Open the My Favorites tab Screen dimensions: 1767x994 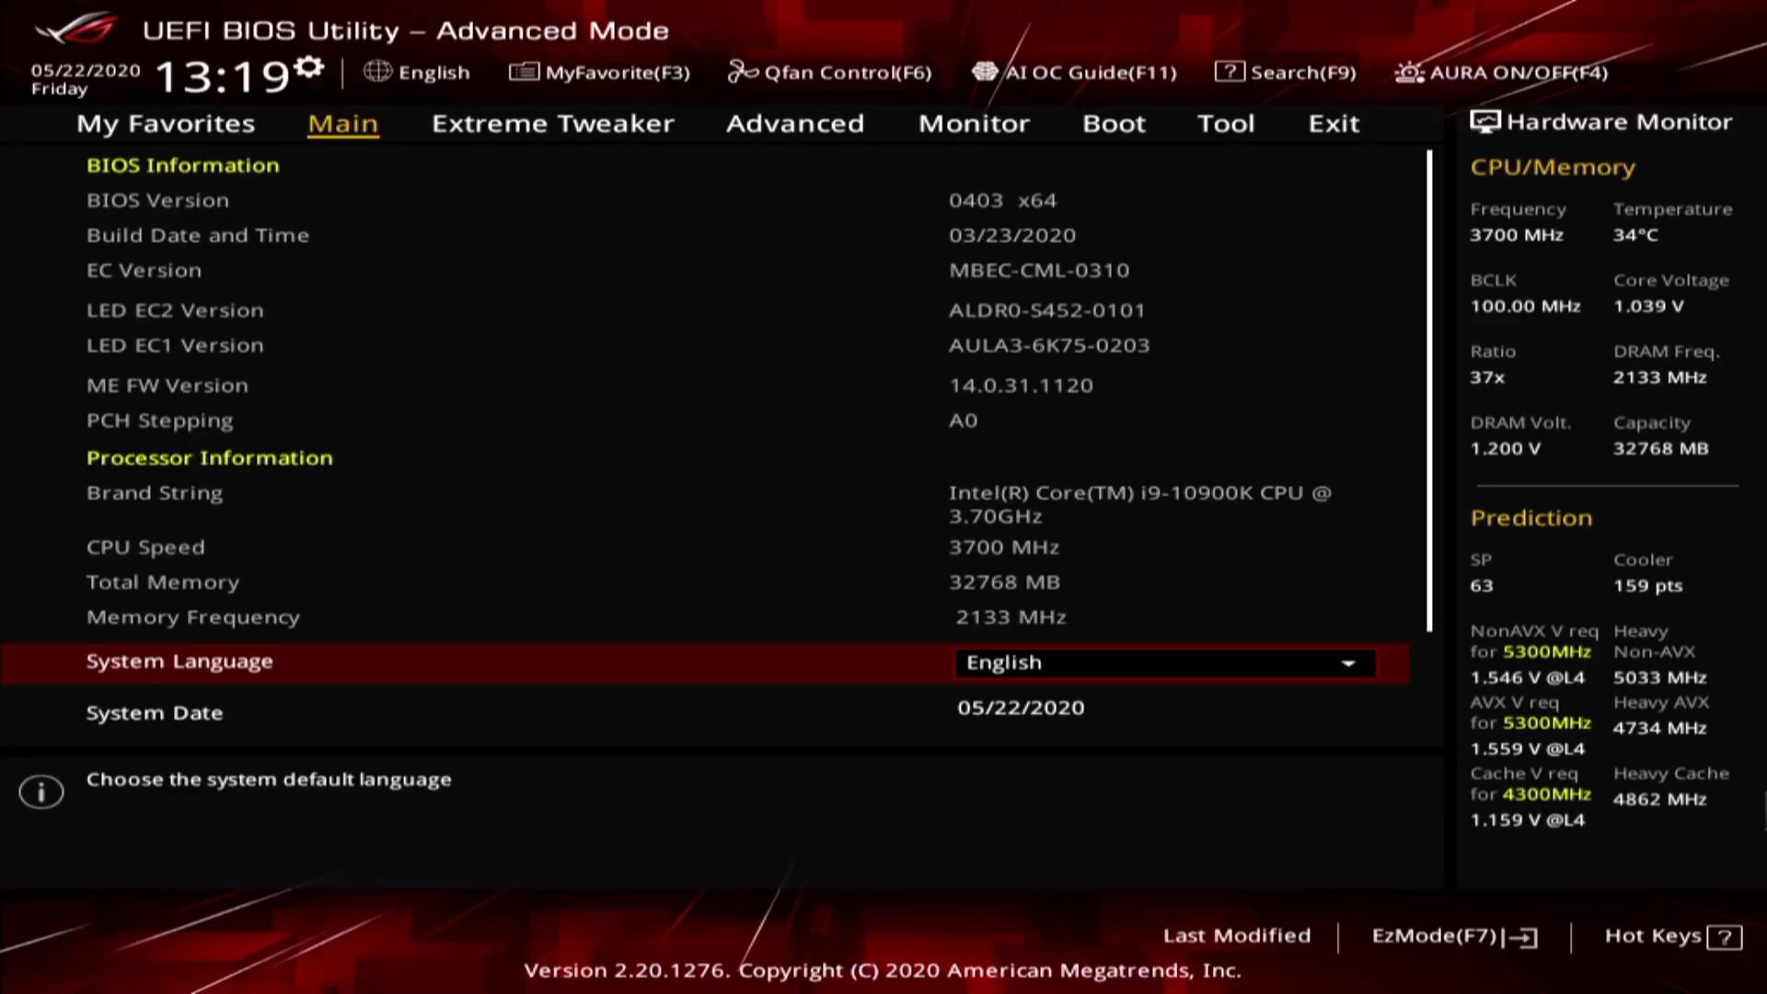coord(166,123)
